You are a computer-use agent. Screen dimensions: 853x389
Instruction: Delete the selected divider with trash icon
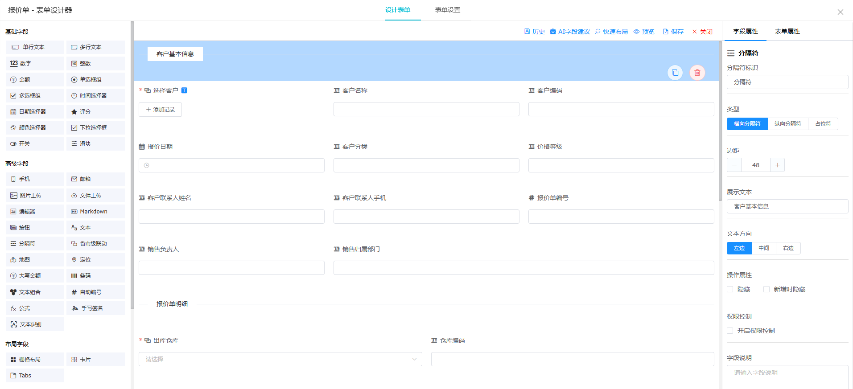pyautogui.click(x=697, y=73)
